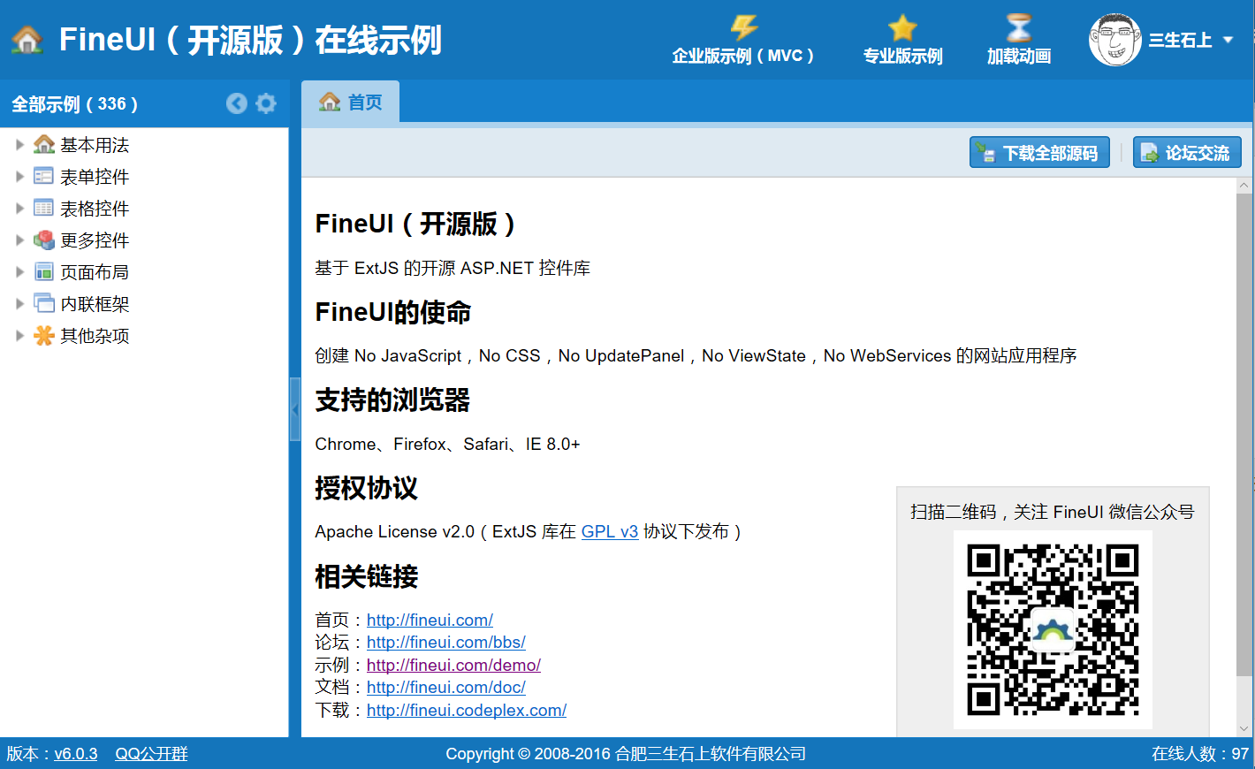Click the vertical scrollbar thumb in the content area

pos(1244,434)
